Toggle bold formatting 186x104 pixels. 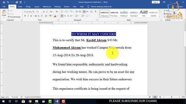pyautogui.click(x=25, y=16)
